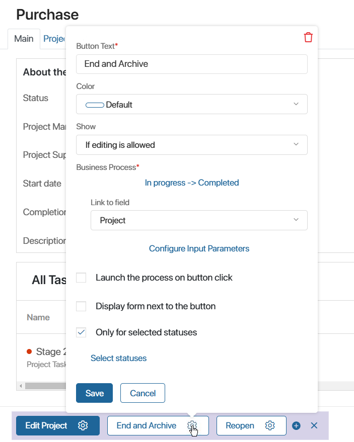The image size is (354, 442).
Task: Click red status dot beside Stage task
Action: (x=29, y=351)
